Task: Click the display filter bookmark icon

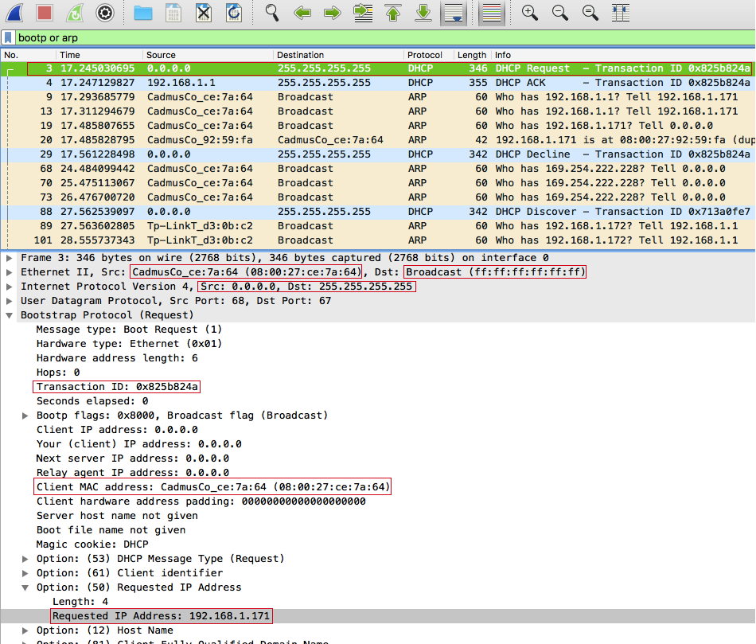Action: coord(8,37)
